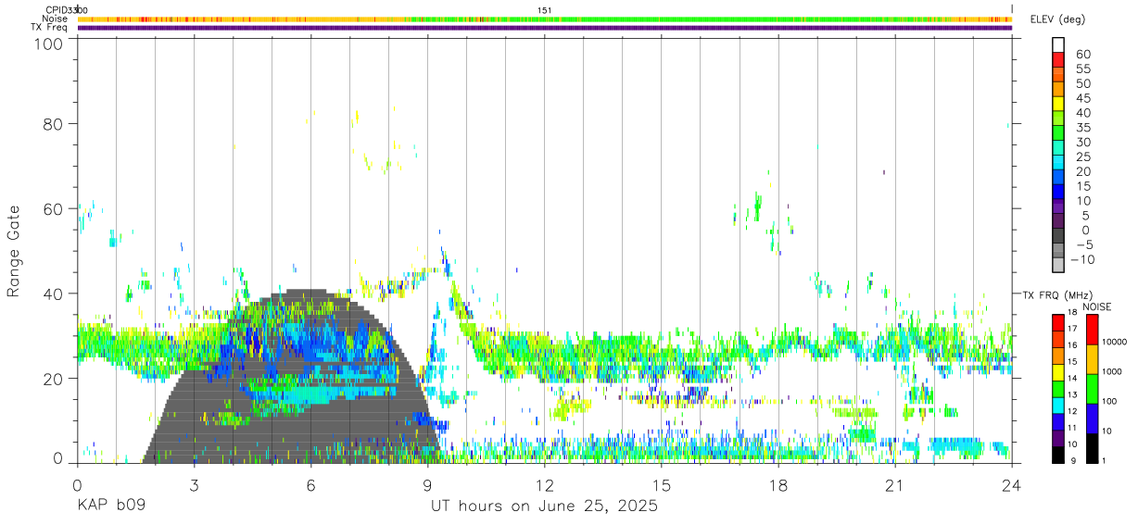This screenshot has height=525, width=1138.
Task: Select the '80' range gate tick label
Action: [x=53, y=123]
